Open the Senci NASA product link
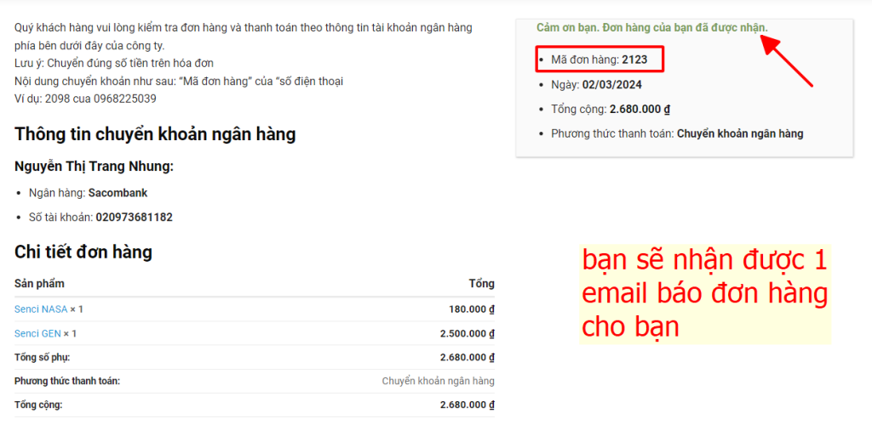The width and height of the screenshot is (872, 436). pos(40,309)
